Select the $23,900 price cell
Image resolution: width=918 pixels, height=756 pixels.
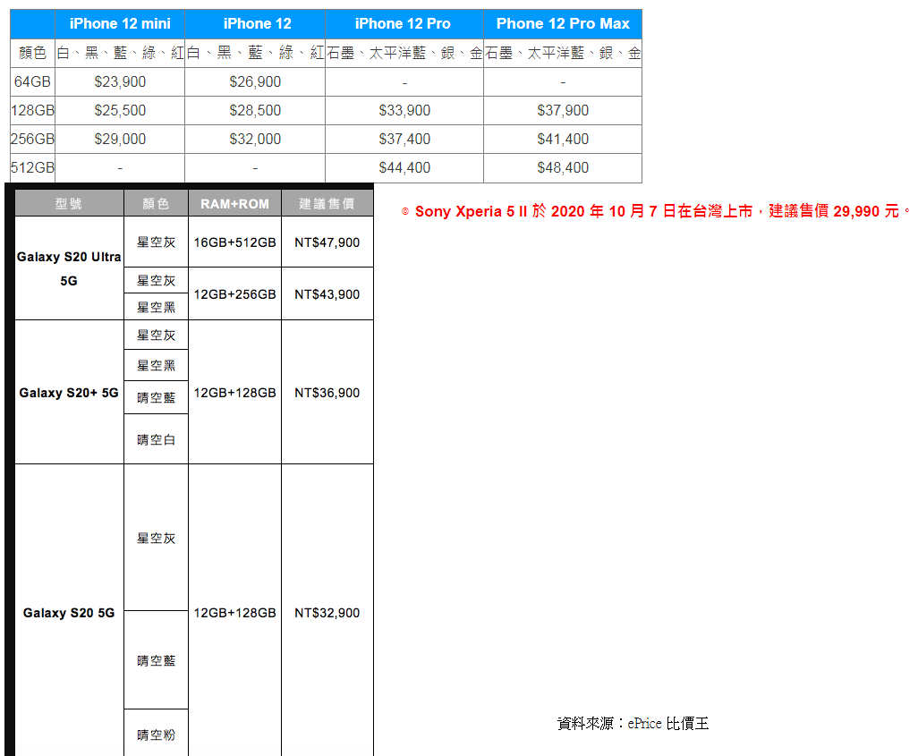(x=120, y=81)
